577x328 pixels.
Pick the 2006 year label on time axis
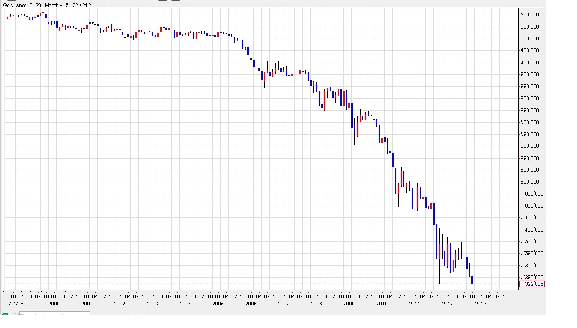pyautogui.click(x=250, y=304)
